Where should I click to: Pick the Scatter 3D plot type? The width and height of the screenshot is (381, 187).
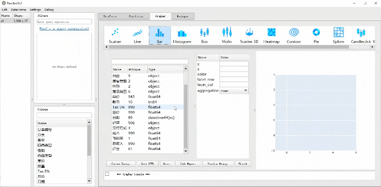[x=249, y=35]
